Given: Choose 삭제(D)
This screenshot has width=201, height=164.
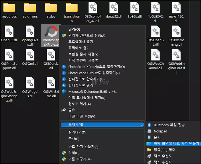Looking at the screenshot, I should click(x=102, y=153).
